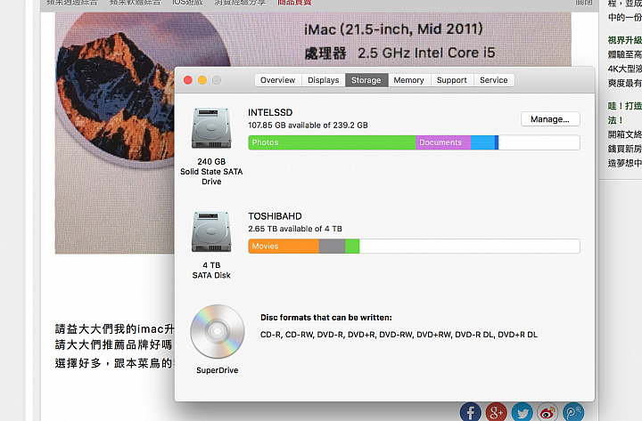Click the 請益大大們我的imac post line
Image resolution: width=642 pixels, height=421 pixels.
[115, 328]
